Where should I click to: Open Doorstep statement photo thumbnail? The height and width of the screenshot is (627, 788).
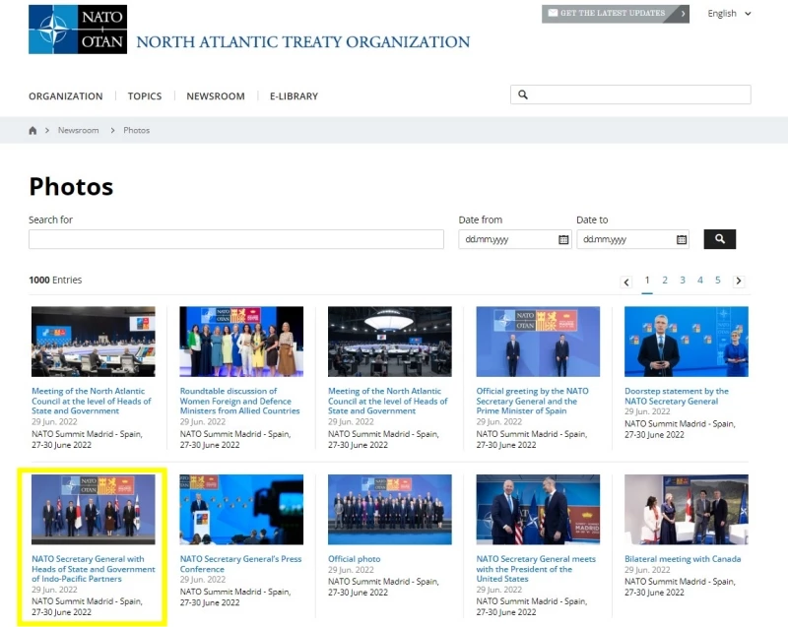tap(687, 342)
